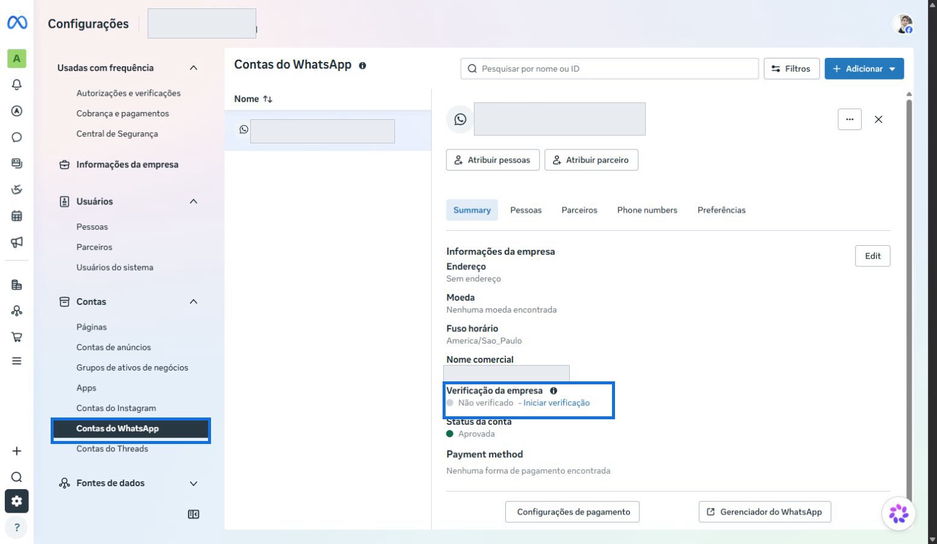Click the Meta logo in the sidebar
The height and width of the screenshot is (544, 937).
[x=17, y=23]
